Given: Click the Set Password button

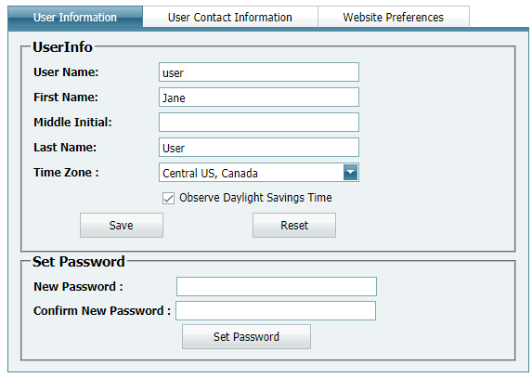Looking at the screenshot, I should click(x=246, y=336).
